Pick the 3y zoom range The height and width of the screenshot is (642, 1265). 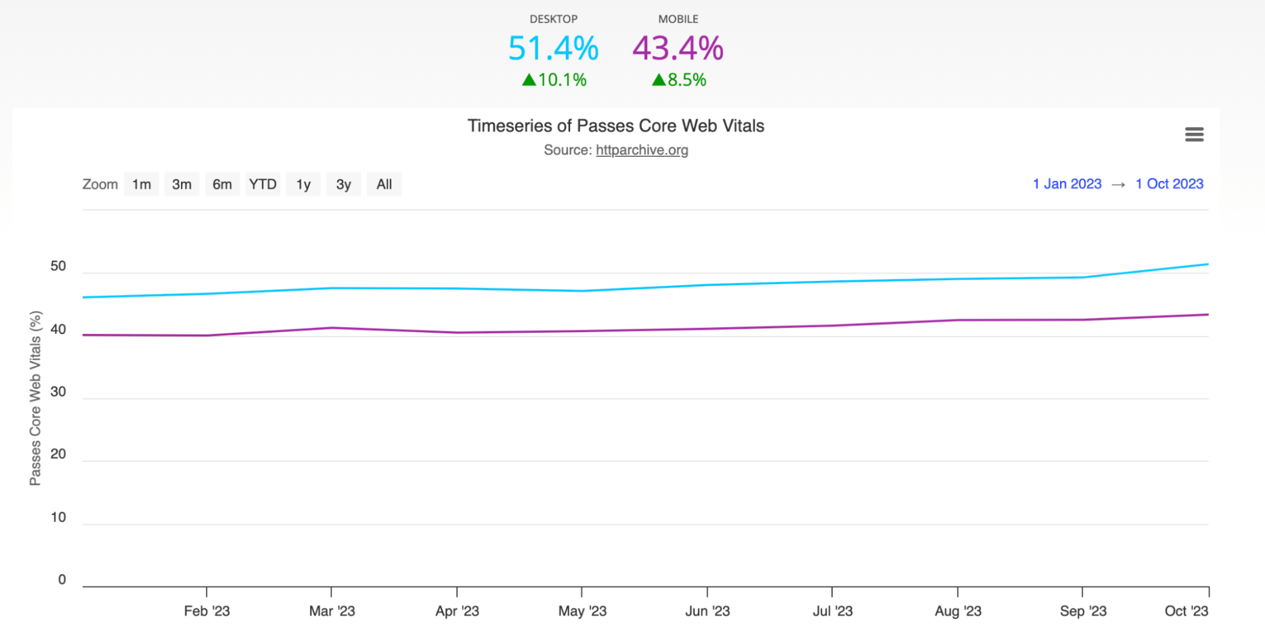pyautogui.click(x=344, y=185)
